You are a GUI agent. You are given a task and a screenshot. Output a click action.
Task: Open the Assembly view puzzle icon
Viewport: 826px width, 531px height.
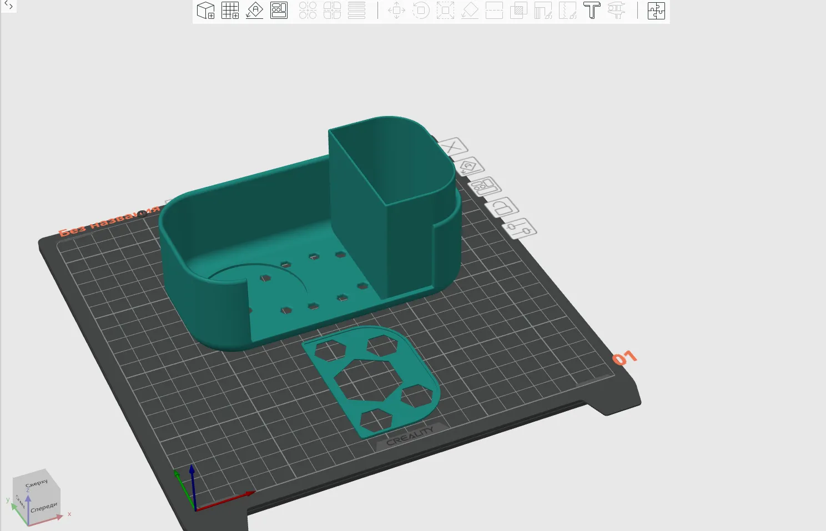[656, 11]
